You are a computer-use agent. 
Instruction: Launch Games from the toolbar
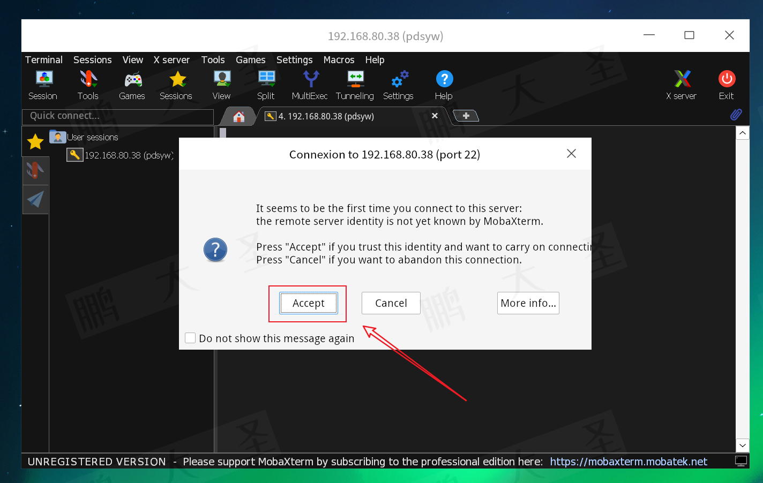(132, 85)
